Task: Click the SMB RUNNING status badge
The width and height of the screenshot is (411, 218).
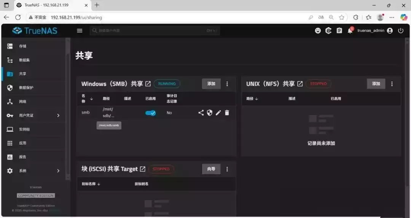Action: [x=167, y=84]
